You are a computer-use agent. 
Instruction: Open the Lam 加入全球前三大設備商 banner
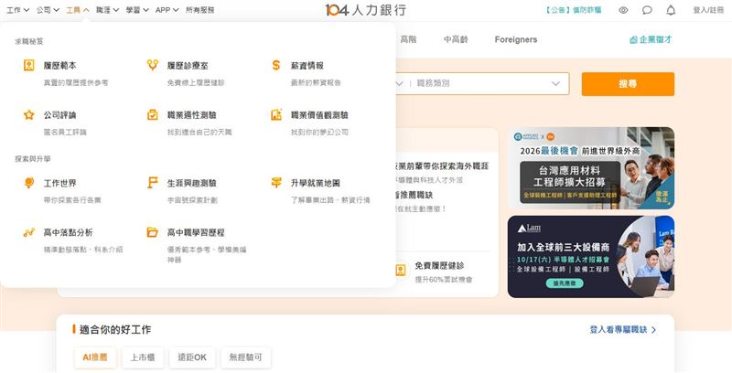[x=591, y=256]
